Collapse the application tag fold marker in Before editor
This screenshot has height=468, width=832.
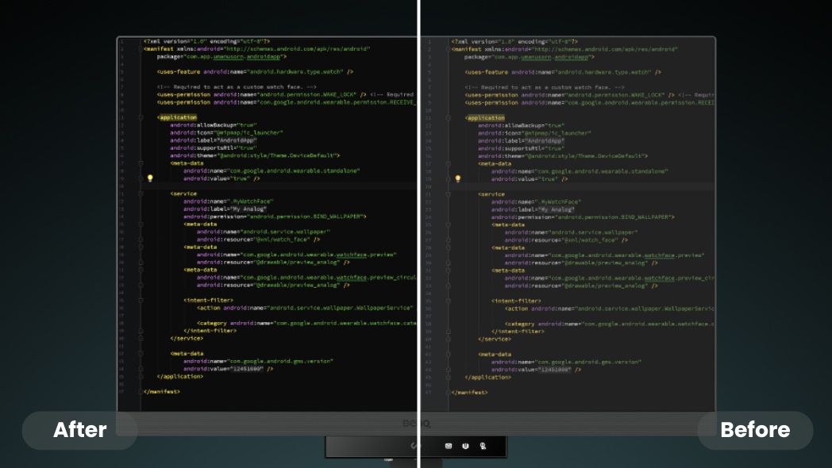tap(449, 118)
